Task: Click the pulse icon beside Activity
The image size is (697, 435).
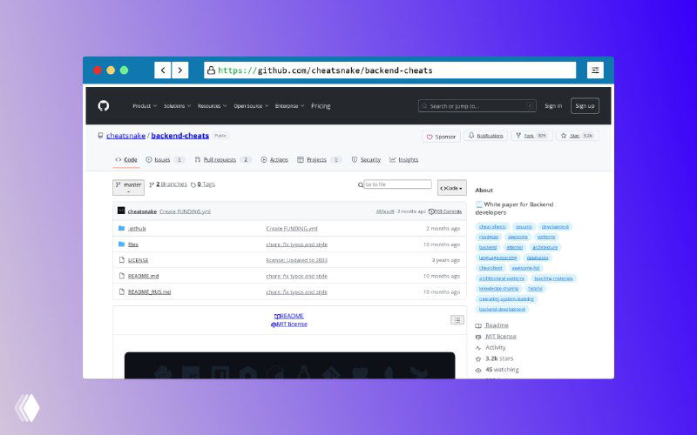Action: point(478,347)
